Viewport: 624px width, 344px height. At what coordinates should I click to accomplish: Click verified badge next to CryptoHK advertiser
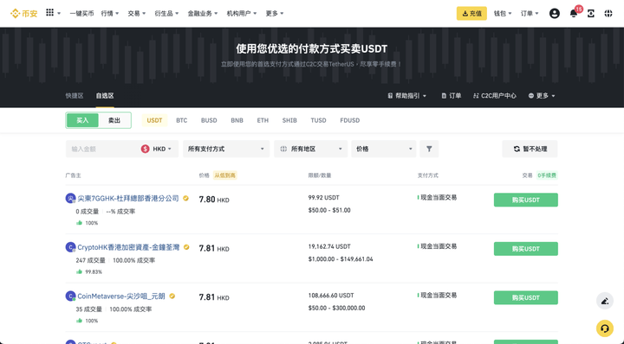(186, 247)
